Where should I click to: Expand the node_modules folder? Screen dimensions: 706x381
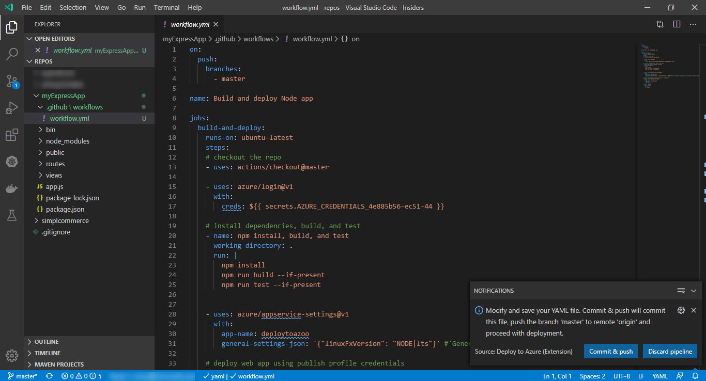click(x=89, y=141)
